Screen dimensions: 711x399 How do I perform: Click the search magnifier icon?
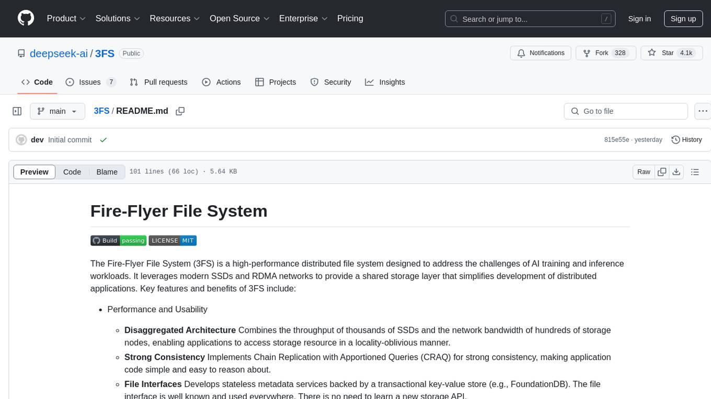click(454, 19)
